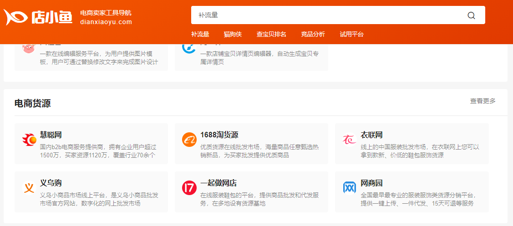
Task: Open 查看更多 for 电商货源
Action: (483, 101)
